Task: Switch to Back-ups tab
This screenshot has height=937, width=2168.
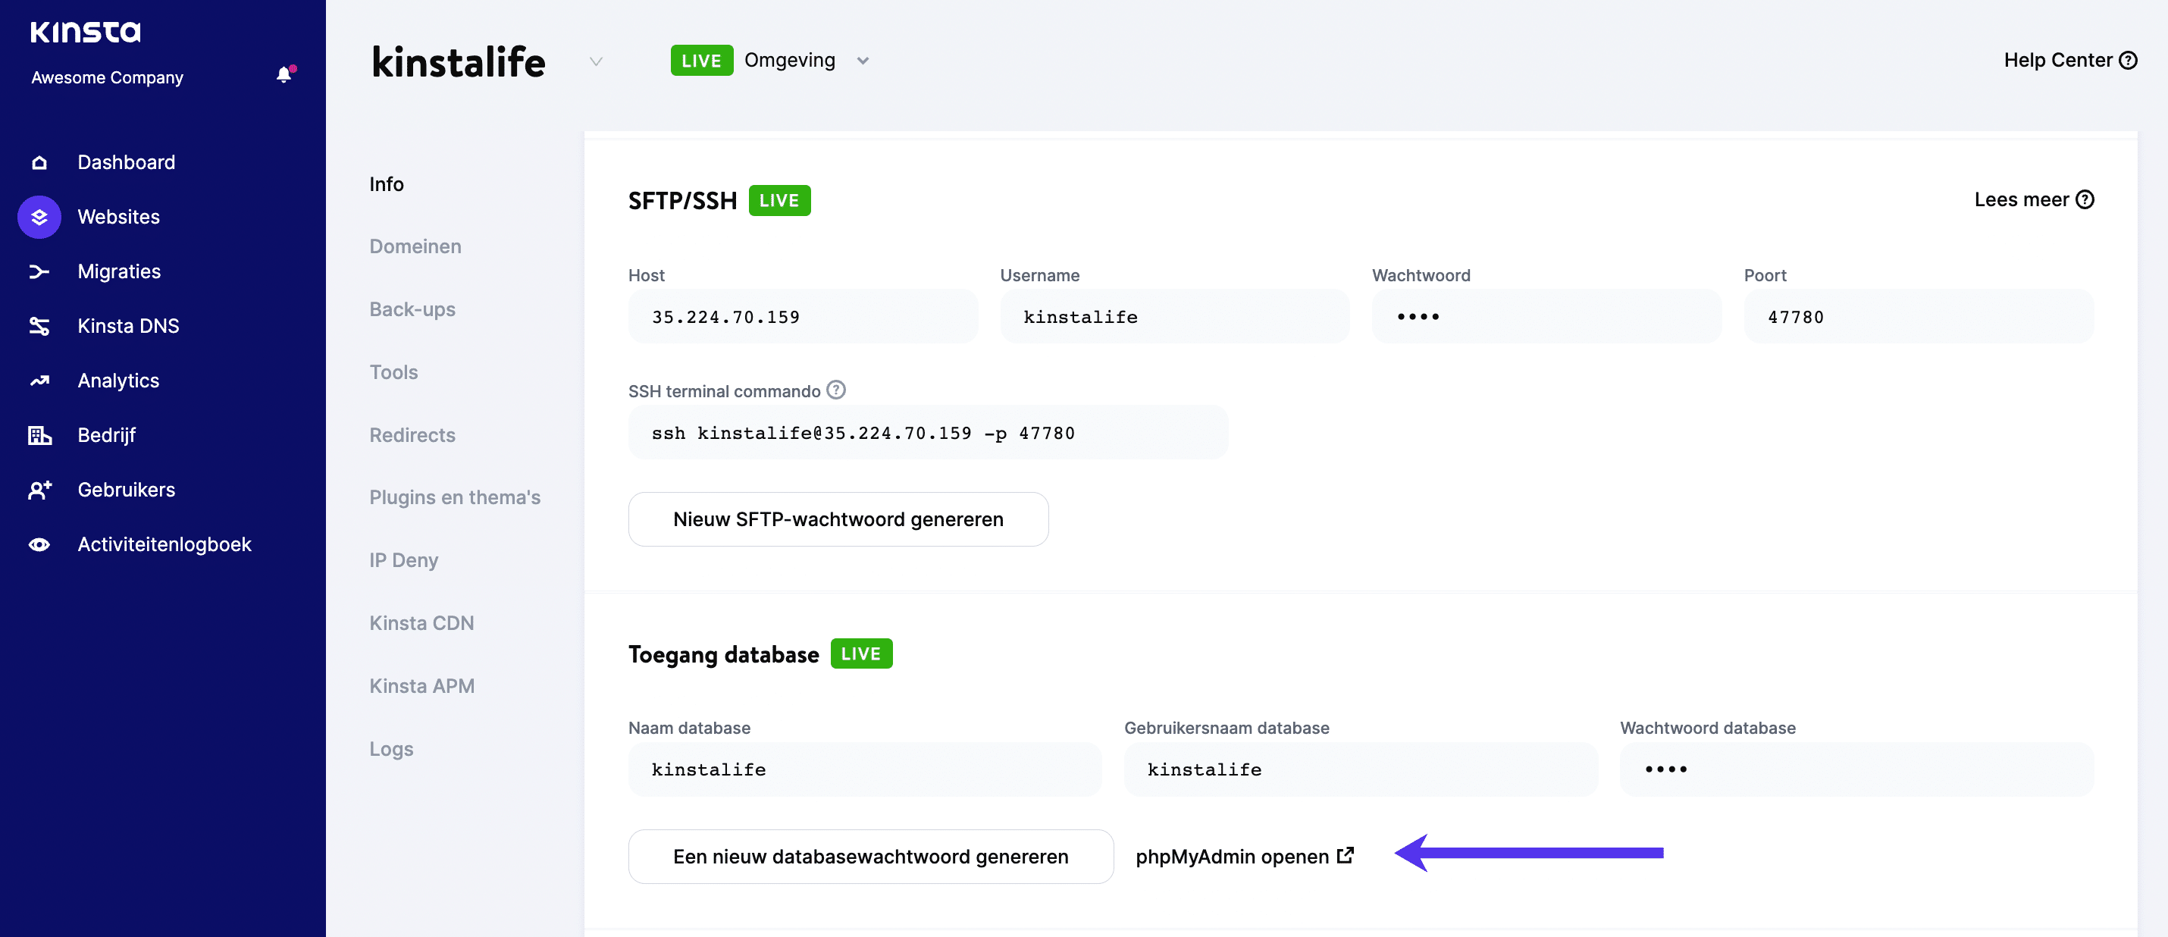Action: pos(412,310)
